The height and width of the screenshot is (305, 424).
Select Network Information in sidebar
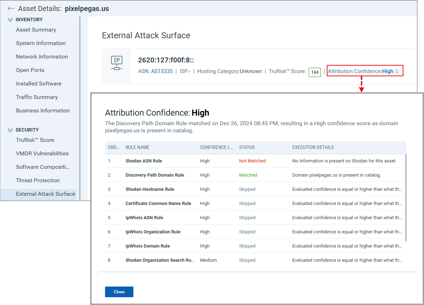42,57
